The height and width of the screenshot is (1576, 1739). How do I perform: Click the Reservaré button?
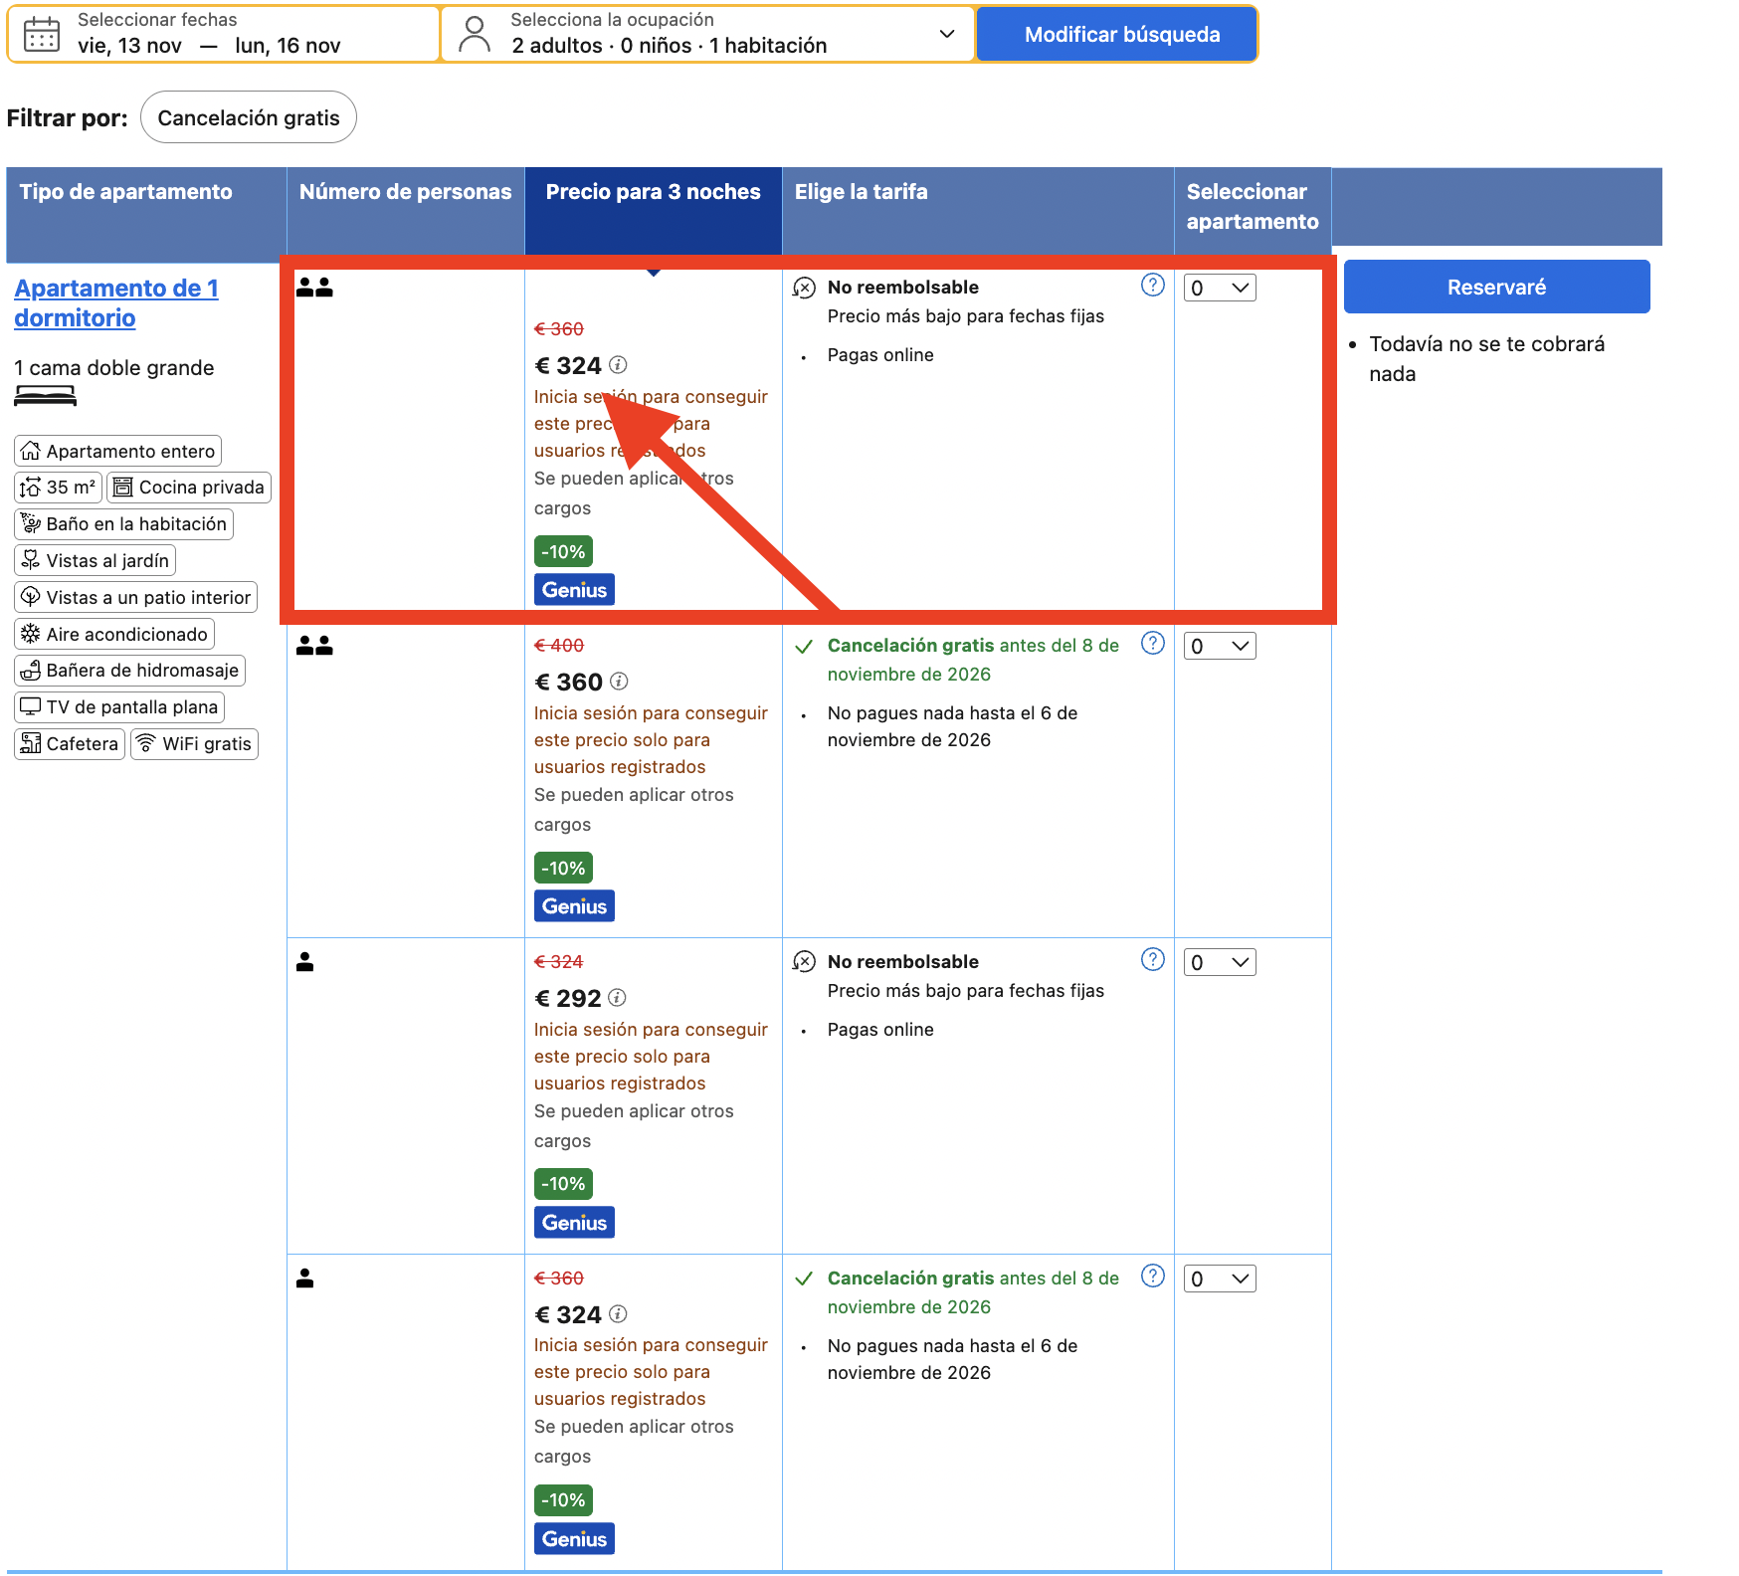1496,287
